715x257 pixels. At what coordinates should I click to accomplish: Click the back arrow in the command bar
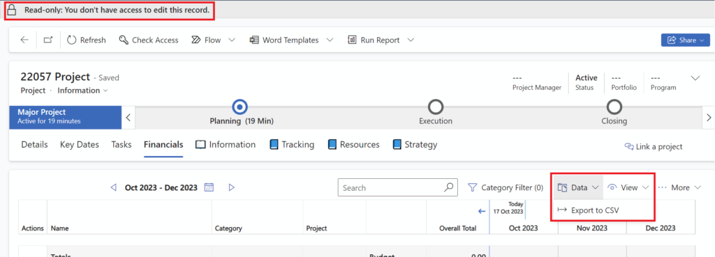click(x=24, y=40)
